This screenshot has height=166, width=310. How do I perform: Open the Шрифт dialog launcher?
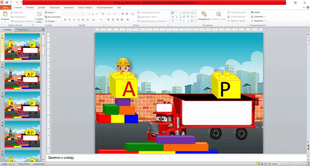pyautogui.click(x=104, y=25)
